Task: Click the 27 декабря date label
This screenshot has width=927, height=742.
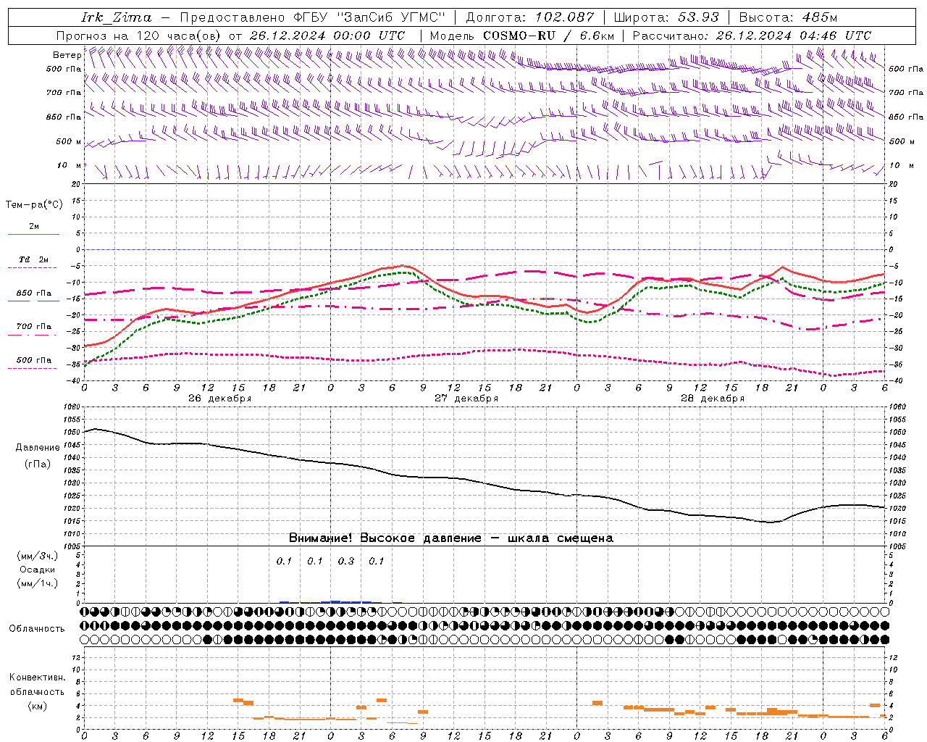Action: 466,399
